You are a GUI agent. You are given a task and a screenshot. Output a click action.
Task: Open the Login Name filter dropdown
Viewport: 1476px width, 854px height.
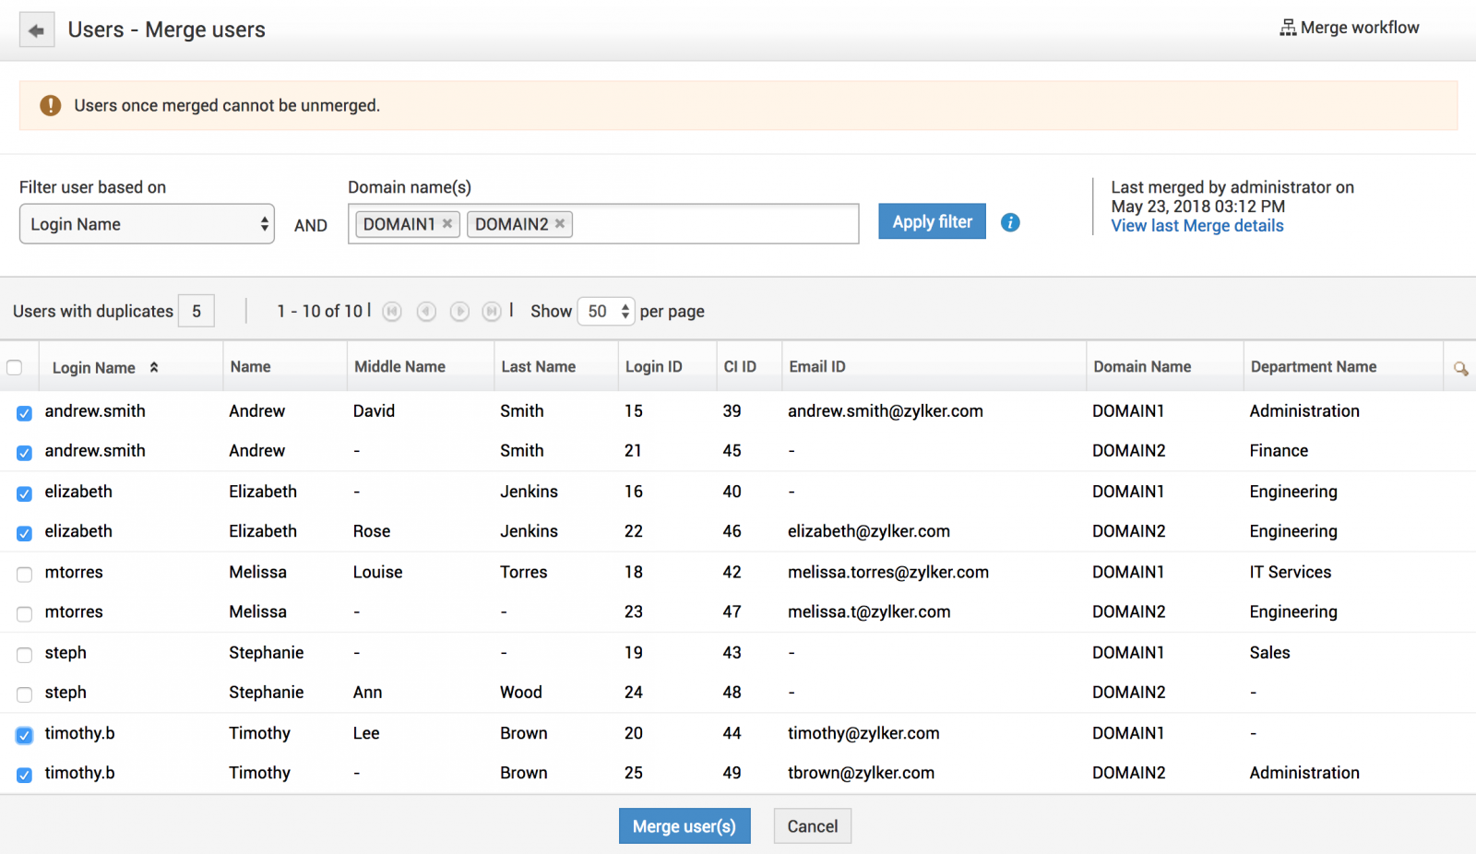pyautogui.click(x=147, y=224)
